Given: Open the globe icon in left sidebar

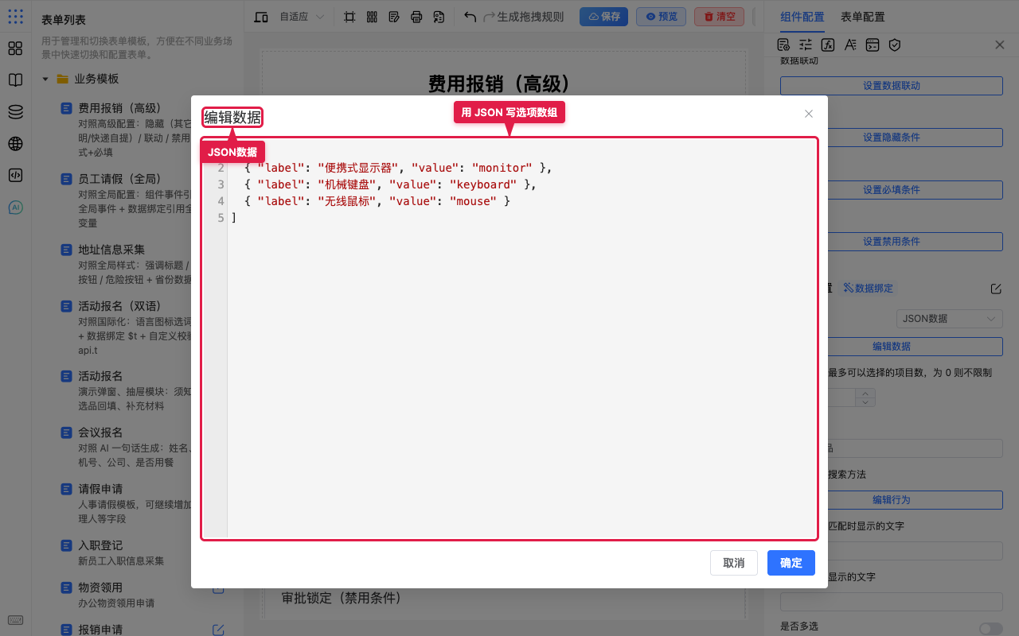Looking at the screenshot, I should coord(15,144).
